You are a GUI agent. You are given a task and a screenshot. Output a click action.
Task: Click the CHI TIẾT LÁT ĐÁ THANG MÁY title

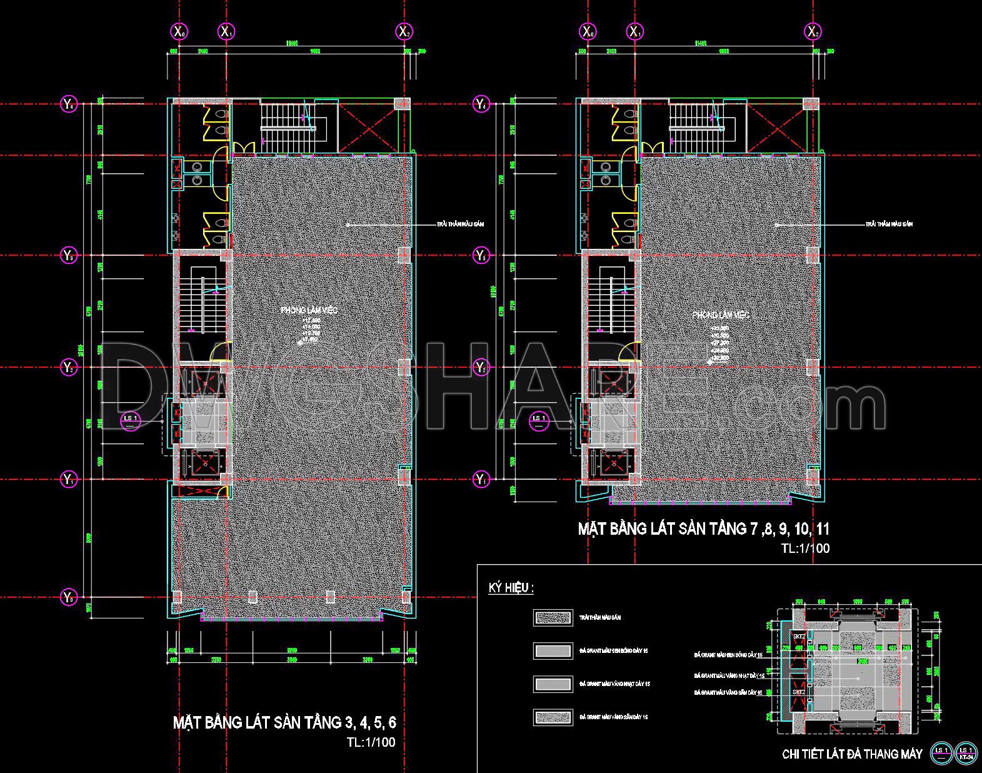click(852, 754)
